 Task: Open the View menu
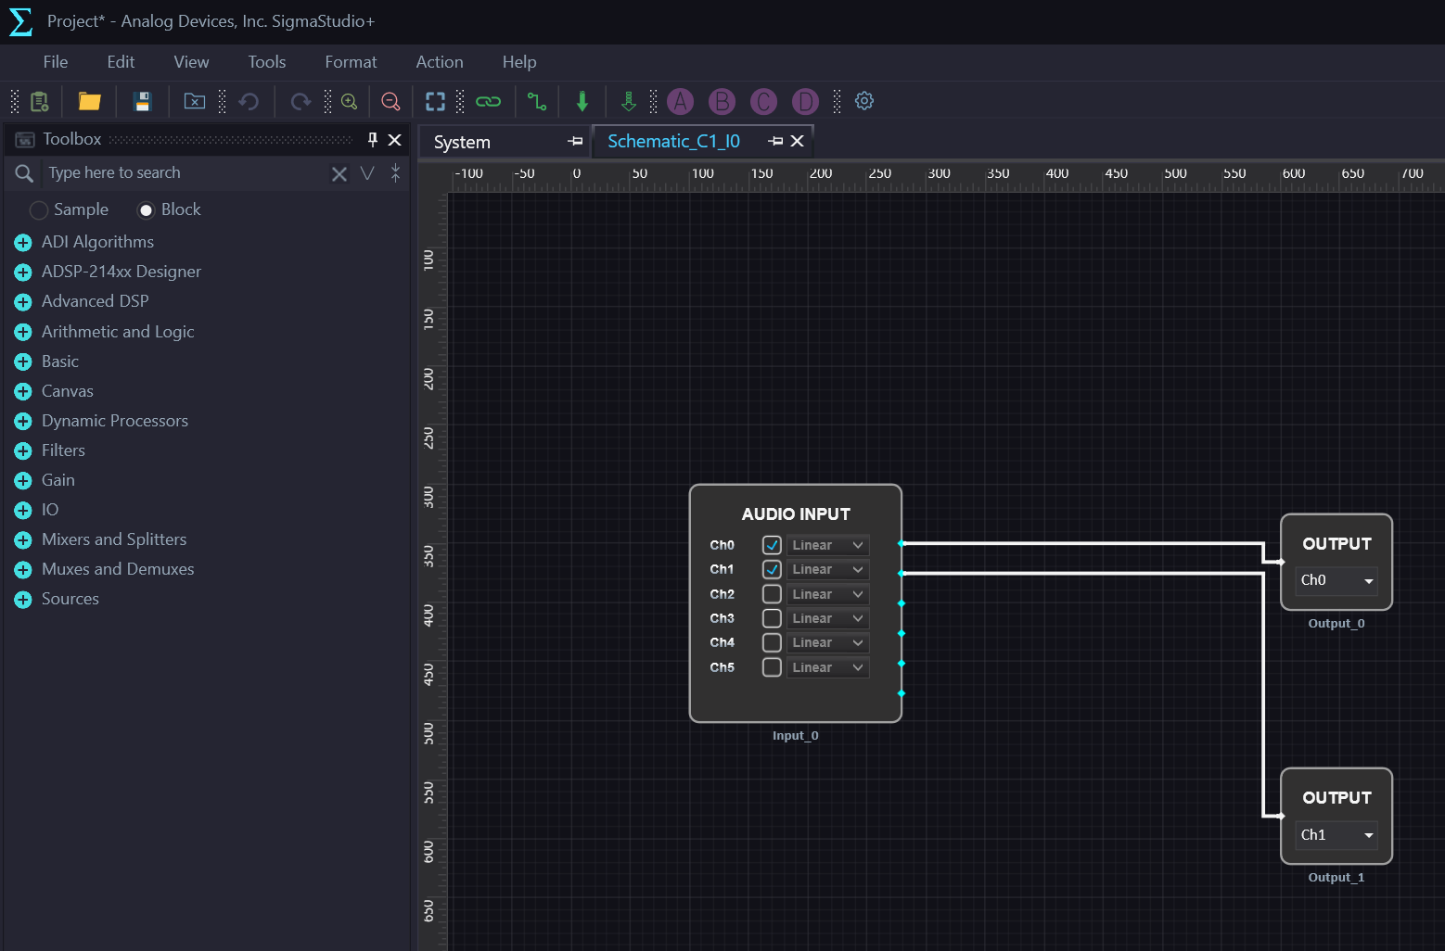[x=191, y=62]
